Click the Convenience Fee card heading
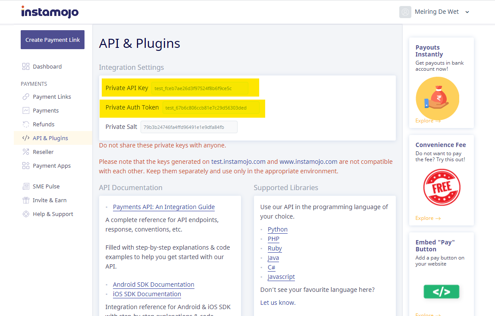495x316 pixels. (x=441, y=145)
